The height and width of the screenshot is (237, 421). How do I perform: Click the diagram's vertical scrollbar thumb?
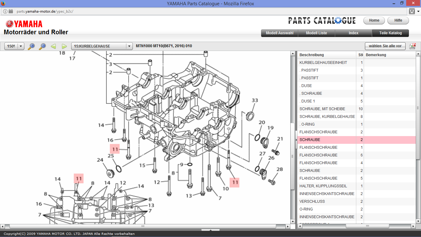(x=292, y=156)
